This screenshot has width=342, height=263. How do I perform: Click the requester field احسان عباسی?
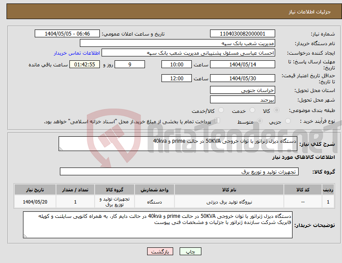[188, 53]
